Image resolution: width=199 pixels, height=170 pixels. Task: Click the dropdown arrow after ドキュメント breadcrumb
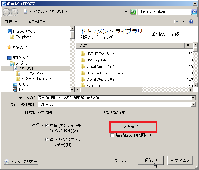pyautogui.click(x=66, y=11)
